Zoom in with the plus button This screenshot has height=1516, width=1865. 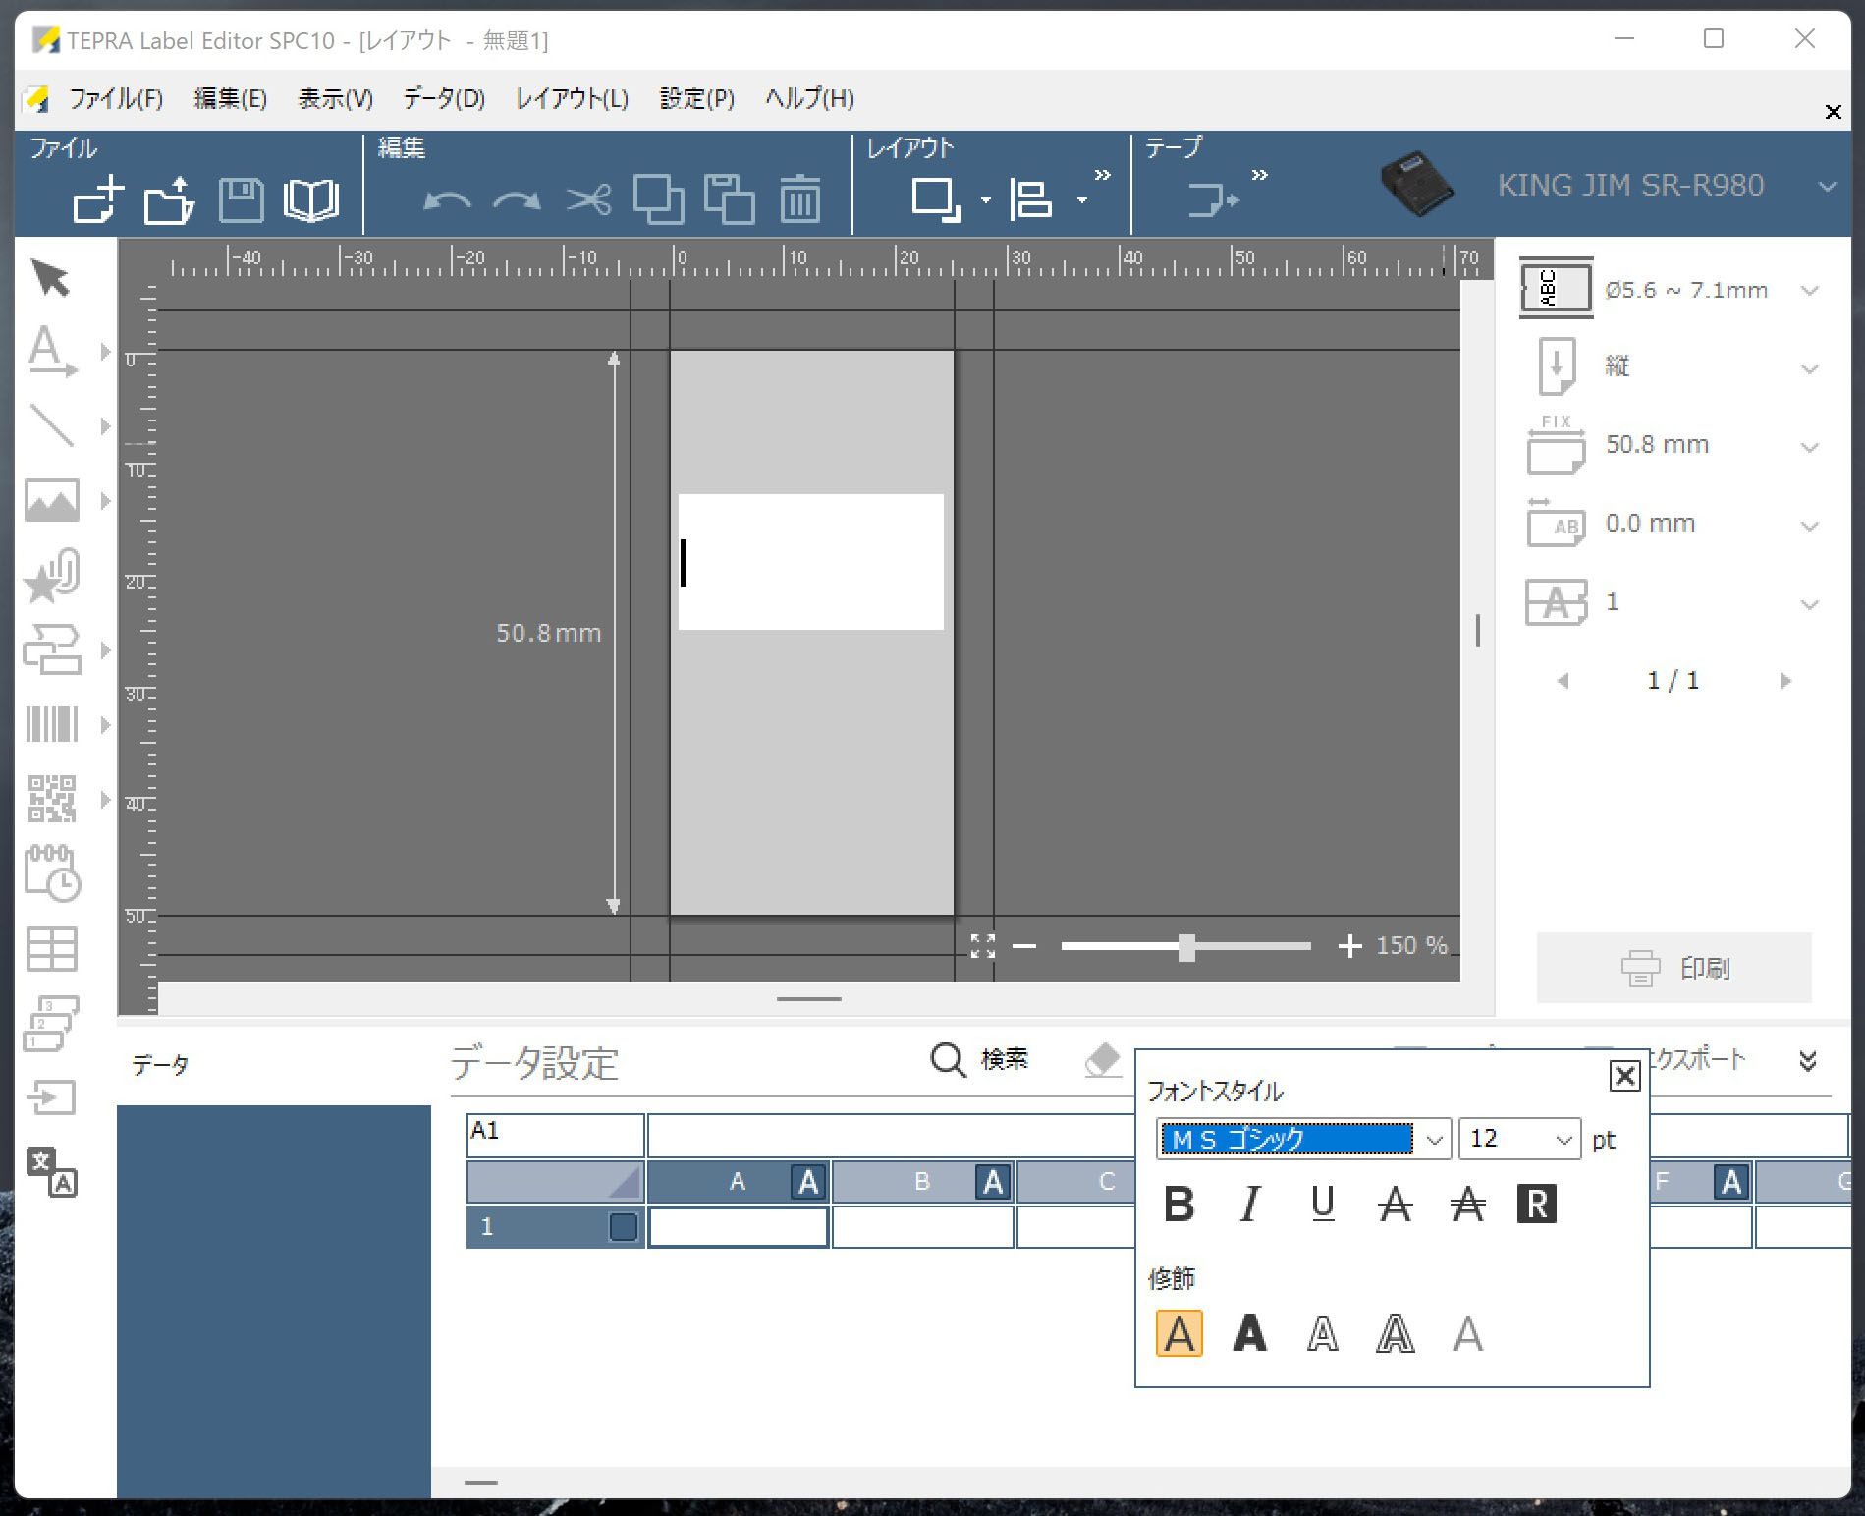1350,946
